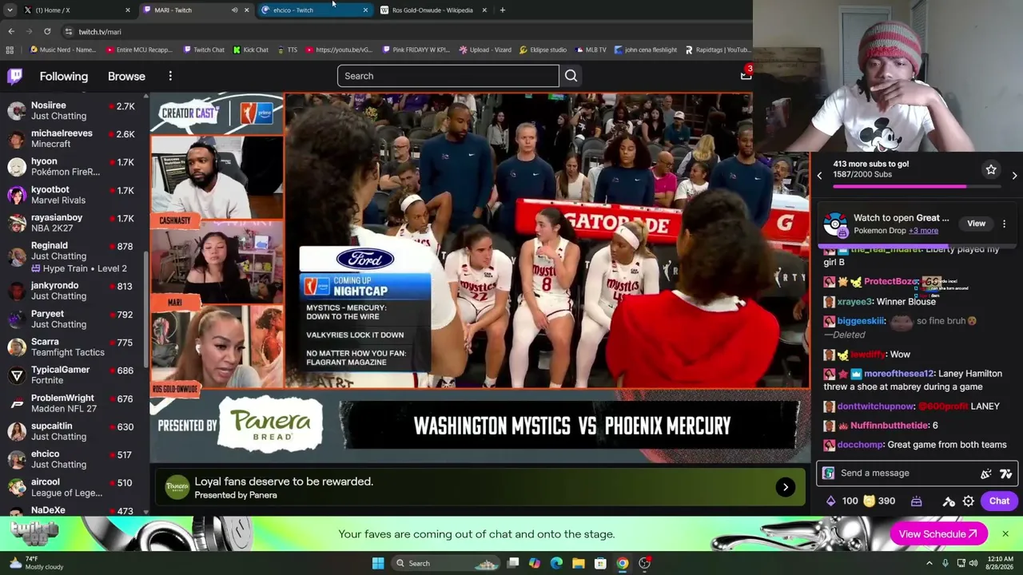Open the Browse page

tap(126, 76)
